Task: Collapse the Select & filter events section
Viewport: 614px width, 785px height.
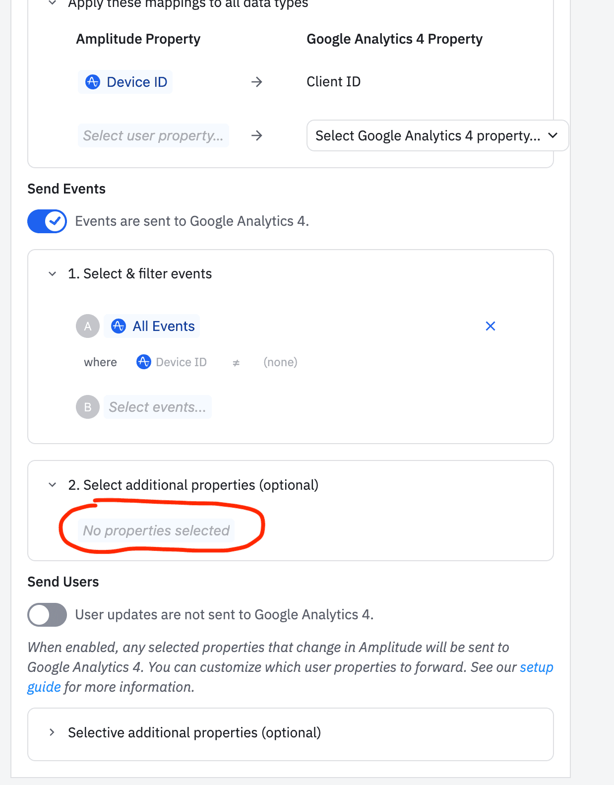Action: (52, 274)
